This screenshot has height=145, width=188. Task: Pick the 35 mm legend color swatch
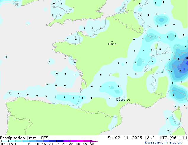click(74, 141)
